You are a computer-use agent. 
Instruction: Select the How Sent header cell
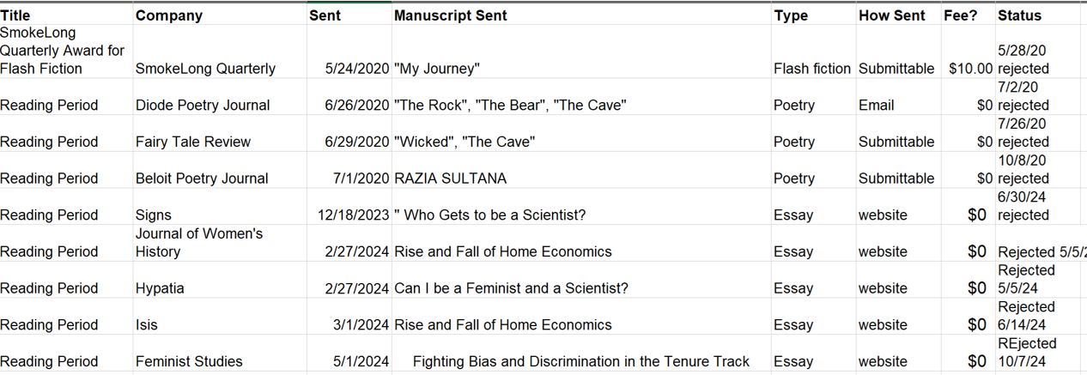[x=898, y=15]
